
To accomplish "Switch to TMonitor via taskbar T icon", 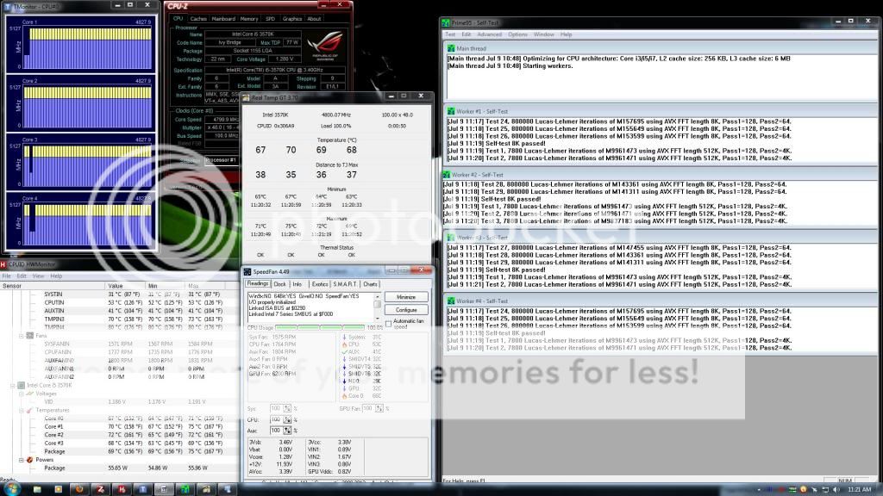I will coord(142,489).
